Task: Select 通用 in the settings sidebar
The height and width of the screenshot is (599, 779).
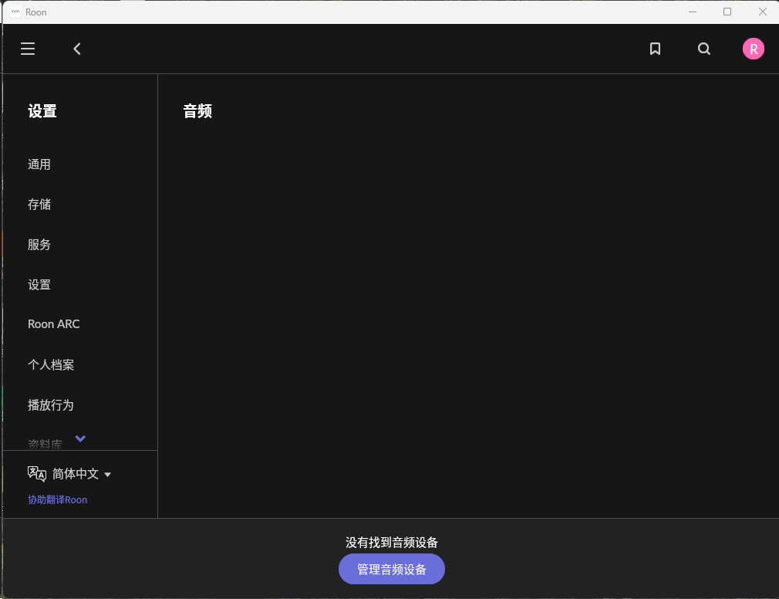Action: 39,164
